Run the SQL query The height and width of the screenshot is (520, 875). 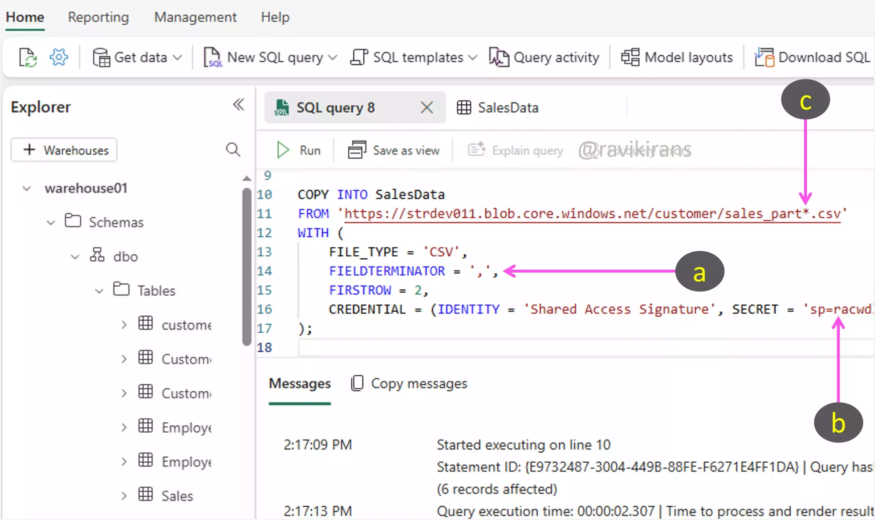298,150
